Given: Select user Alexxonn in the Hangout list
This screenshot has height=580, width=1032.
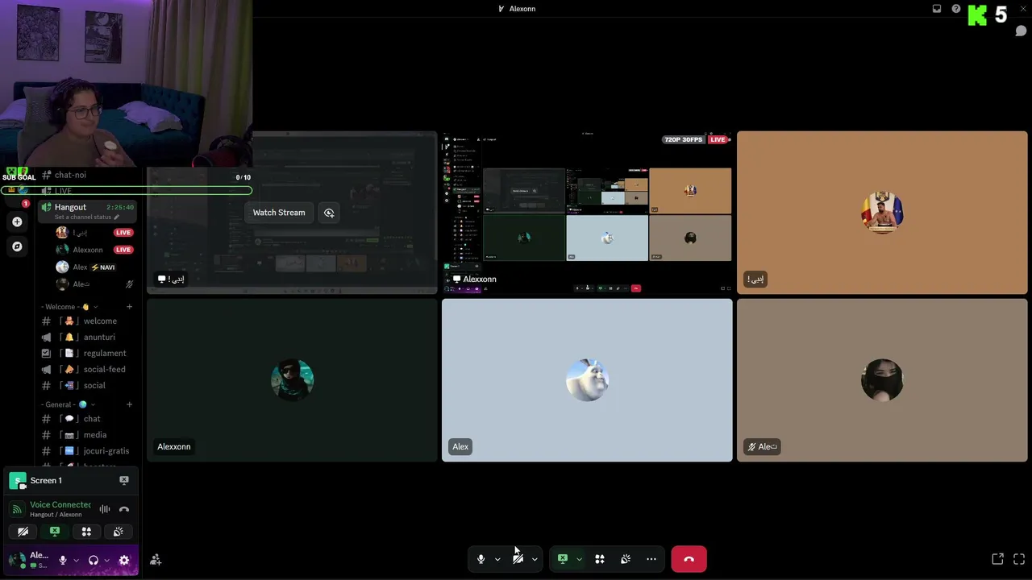Looking at the screenshot, I should click(87, 250).
